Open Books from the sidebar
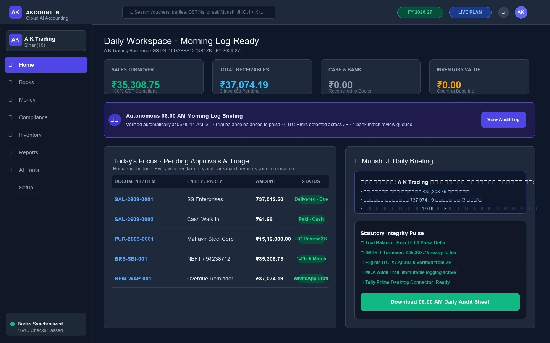 click(46, 82)
